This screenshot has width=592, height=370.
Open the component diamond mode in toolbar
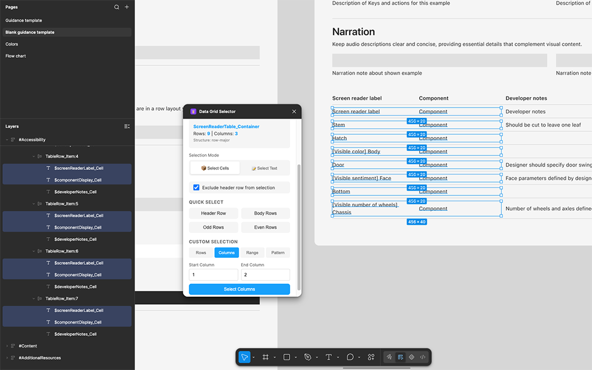(412, 357)
